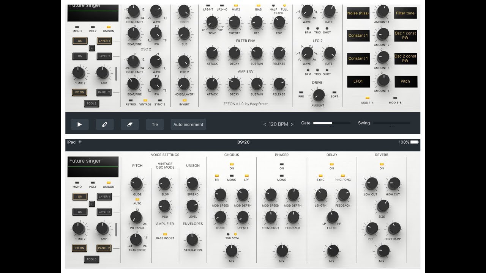Screen dimensions: 486x273
Task: Switch to MOD 5-8 page
Action: (x=395, y=98)
